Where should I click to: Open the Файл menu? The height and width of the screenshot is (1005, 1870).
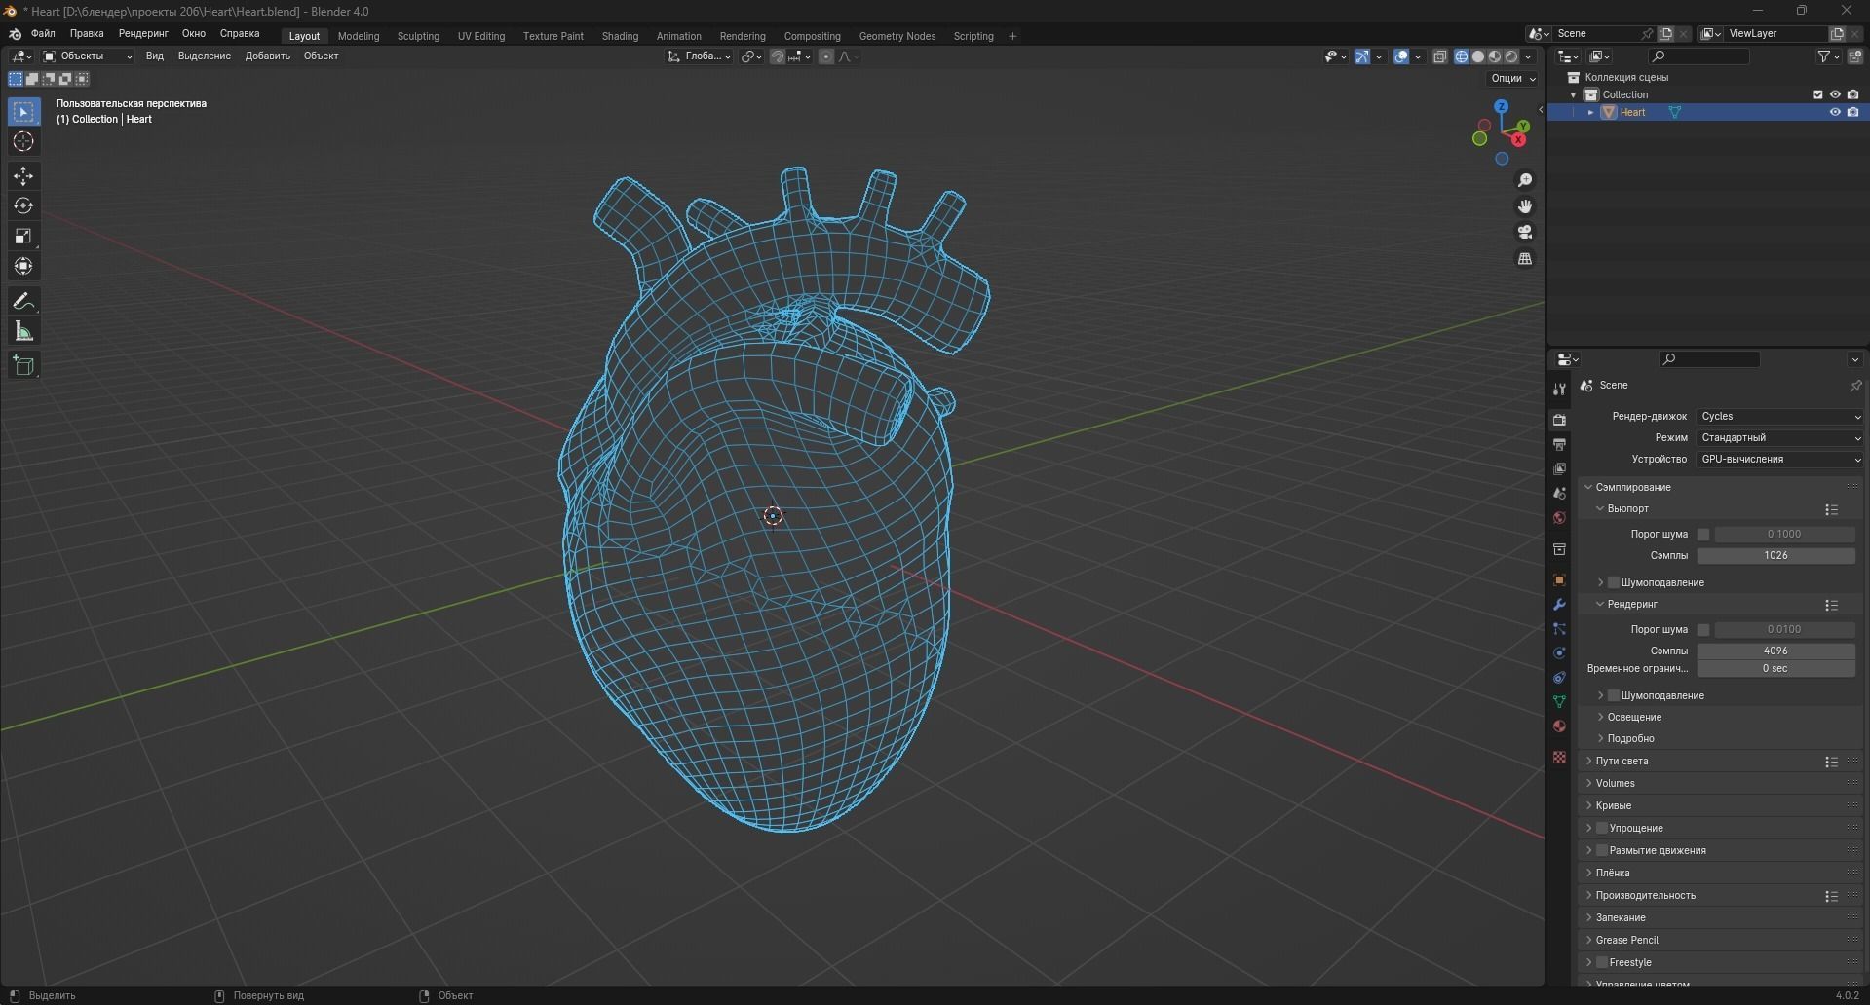coord(43,33)
